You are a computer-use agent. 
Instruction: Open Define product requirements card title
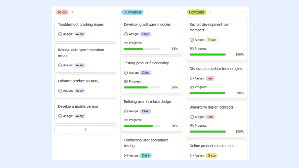pyautogui.click(x=212, y=146)
